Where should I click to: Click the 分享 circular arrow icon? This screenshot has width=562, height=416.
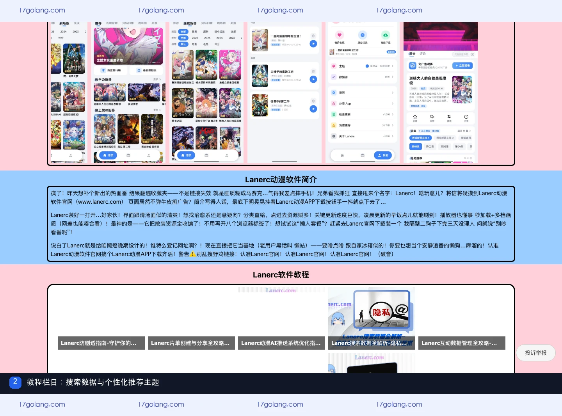pos(466,117)
